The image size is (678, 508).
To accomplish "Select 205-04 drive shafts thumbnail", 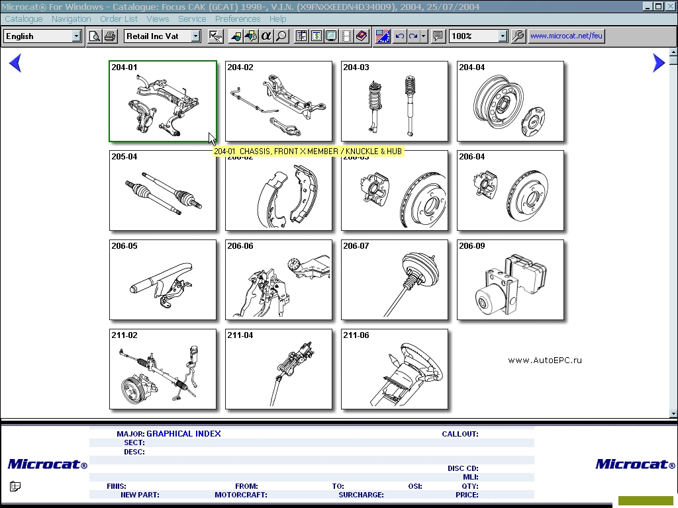I will pyautogui.click(x=163, y=190).
